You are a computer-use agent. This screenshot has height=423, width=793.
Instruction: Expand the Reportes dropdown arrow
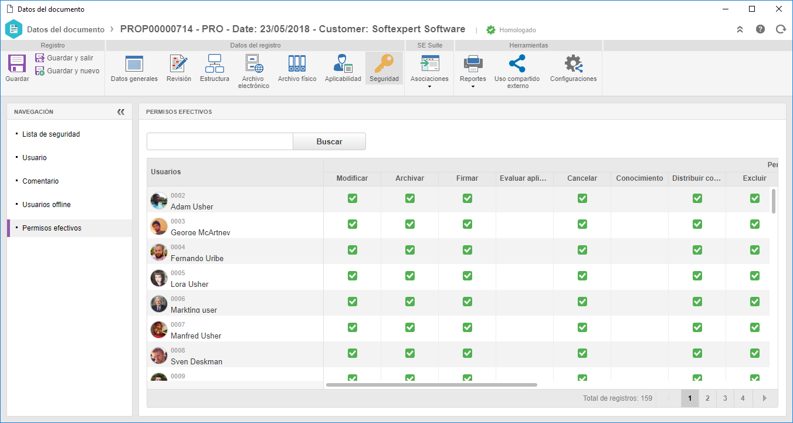click(x=473, y=87)
